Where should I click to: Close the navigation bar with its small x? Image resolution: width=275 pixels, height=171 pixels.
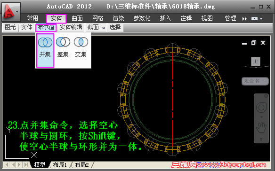(266, 96)
